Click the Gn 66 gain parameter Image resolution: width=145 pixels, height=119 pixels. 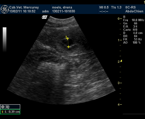click(130, 23)
